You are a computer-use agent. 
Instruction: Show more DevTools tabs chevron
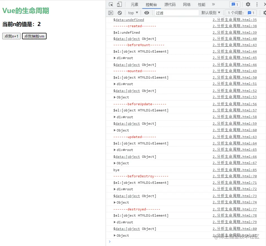click(213, 4)
